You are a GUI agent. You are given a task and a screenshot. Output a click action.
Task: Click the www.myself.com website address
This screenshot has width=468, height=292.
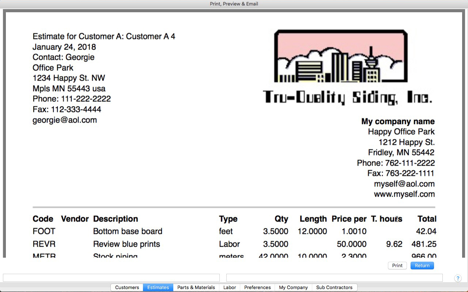[404, 194]
